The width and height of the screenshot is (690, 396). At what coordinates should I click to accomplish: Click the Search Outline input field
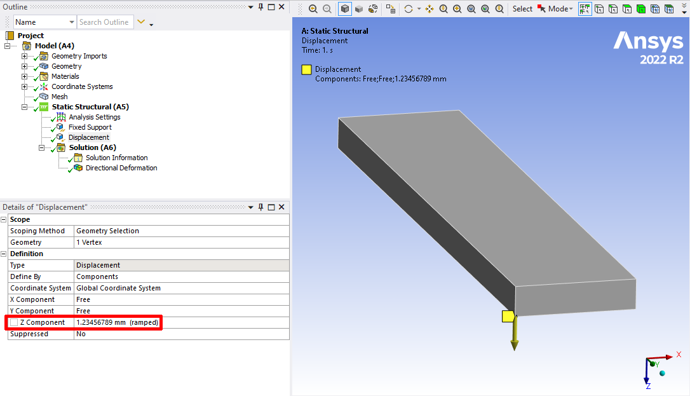click(105, 22)
